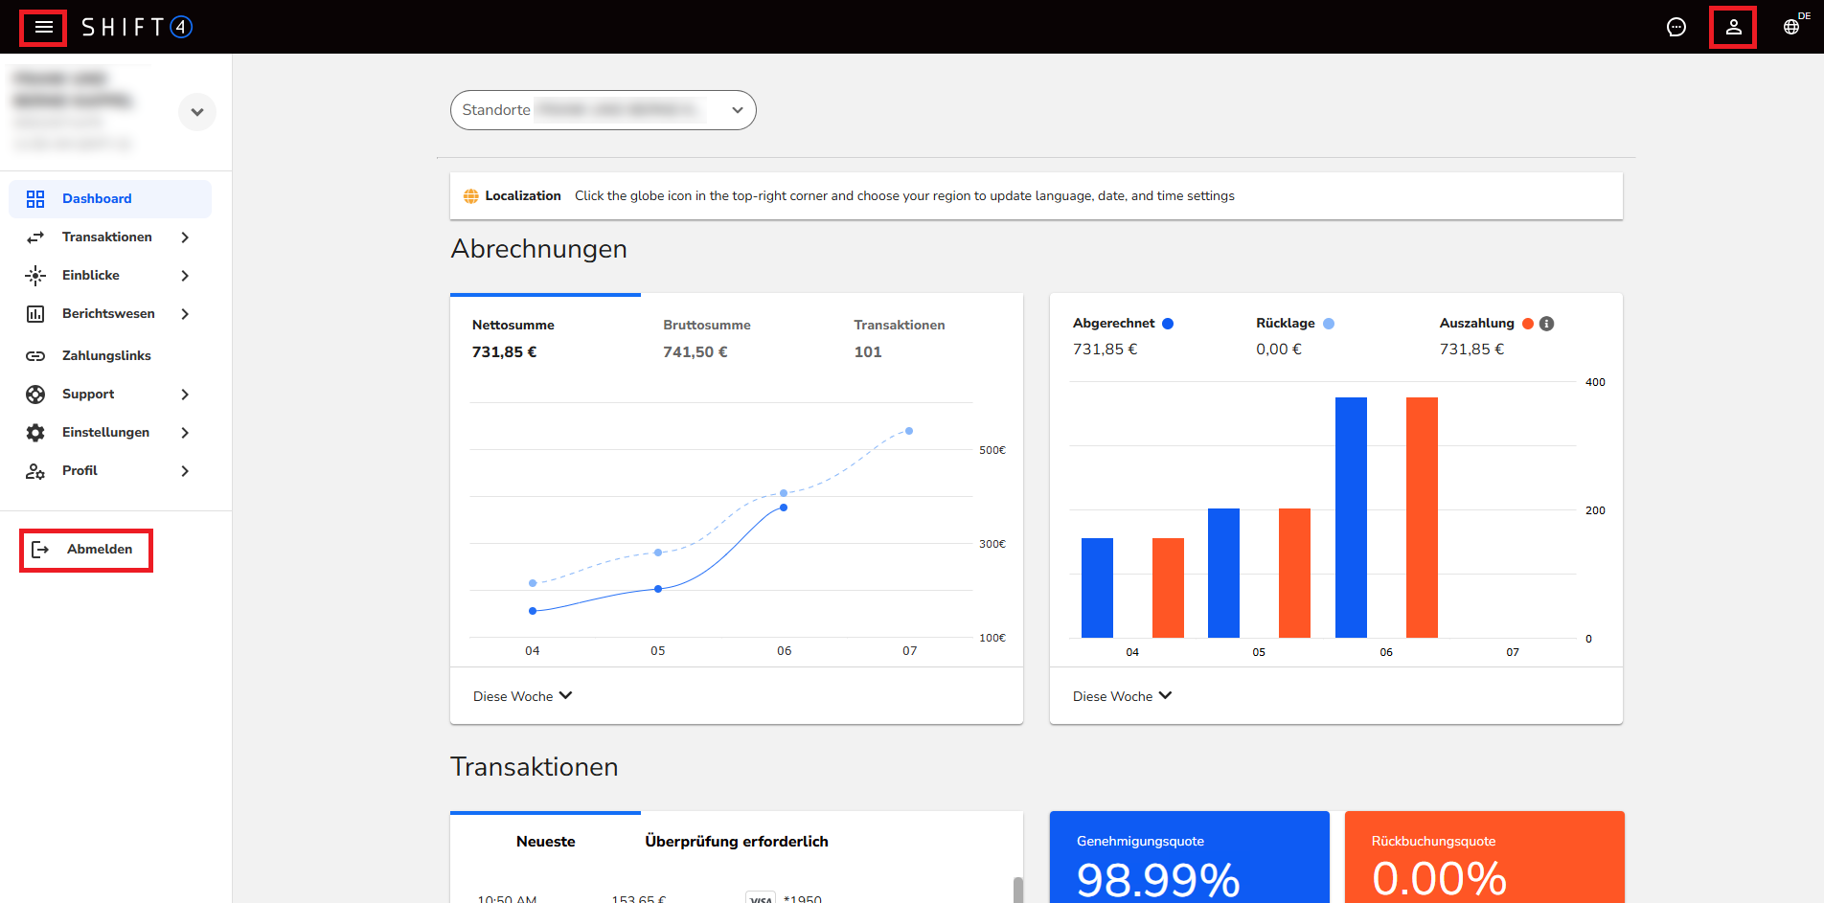This screenshot has height=903, width=1824.
Task: Expand the Transaktionen submenu arrow
Action: click(185, 237)
